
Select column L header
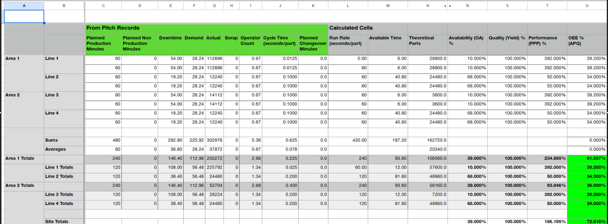(348, 5)
